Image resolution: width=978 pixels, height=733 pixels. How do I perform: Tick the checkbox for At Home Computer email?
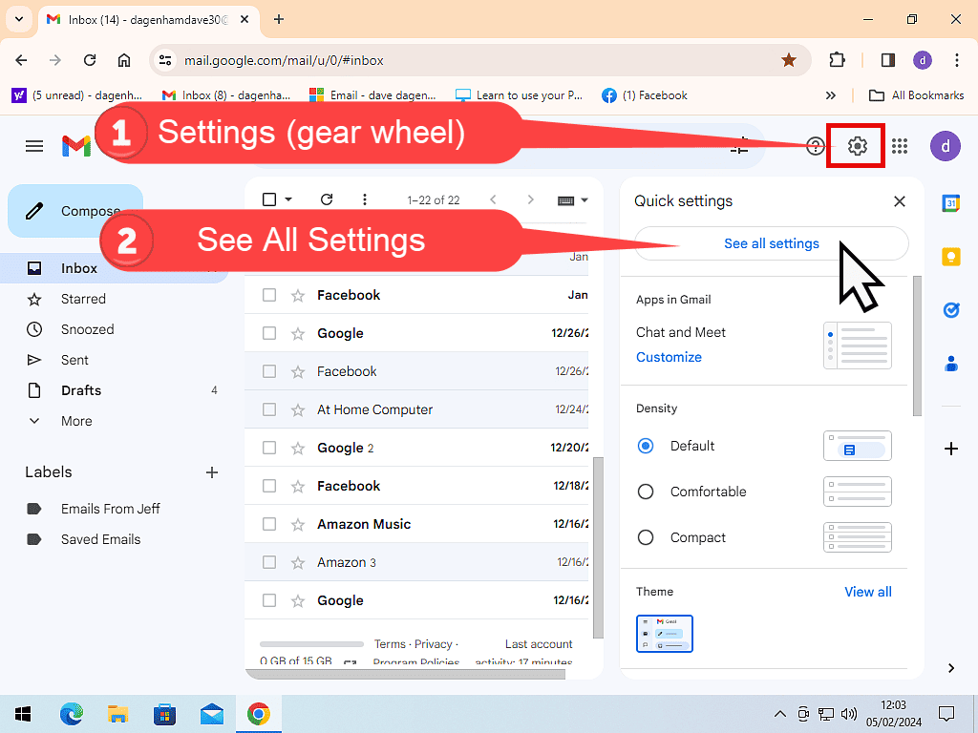click(x=269, y=409)
